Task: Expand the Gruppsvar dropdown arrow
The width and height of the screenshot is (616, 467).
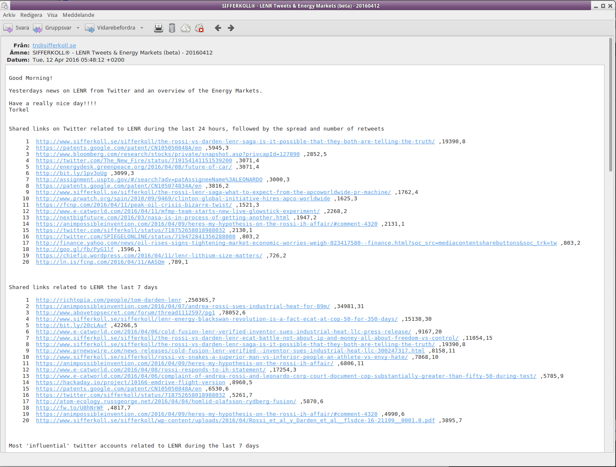Action: point(78,28)
